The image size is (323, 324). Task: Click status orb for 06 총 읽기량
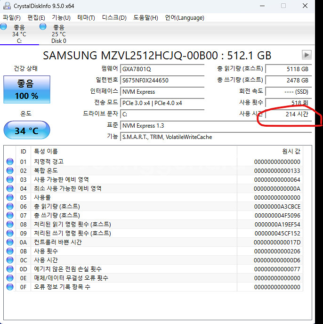click(x=10, y=206)
